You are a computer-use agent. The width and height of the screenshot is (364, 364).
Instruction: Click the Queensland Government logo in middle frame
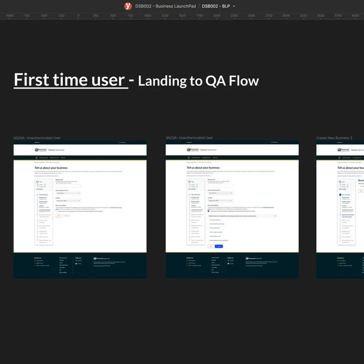coord(193,150)
